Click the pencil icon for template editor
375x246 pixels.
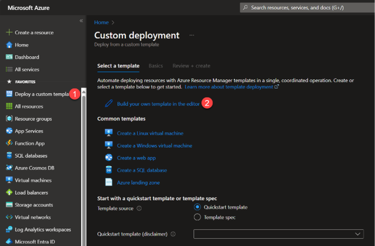coord(109,104)
